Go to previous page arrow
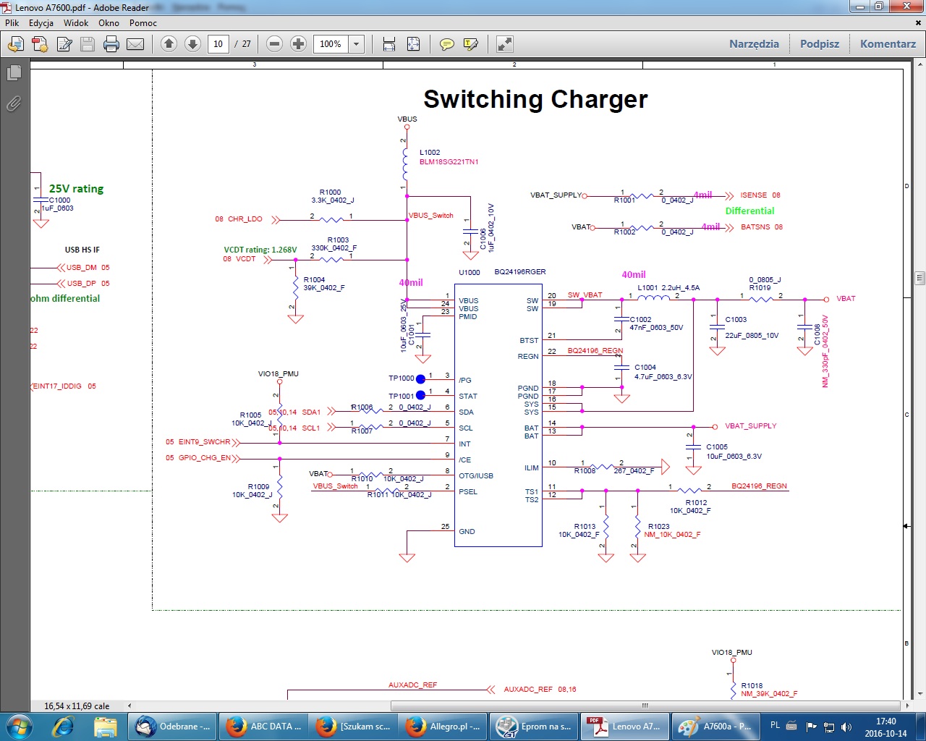This screenshot has width=926, height=741. 169,44
